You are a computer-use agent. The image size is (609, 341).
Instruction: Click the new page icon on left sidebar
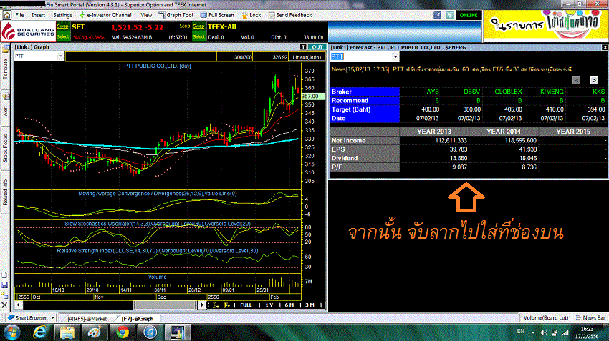click(5, 275)
